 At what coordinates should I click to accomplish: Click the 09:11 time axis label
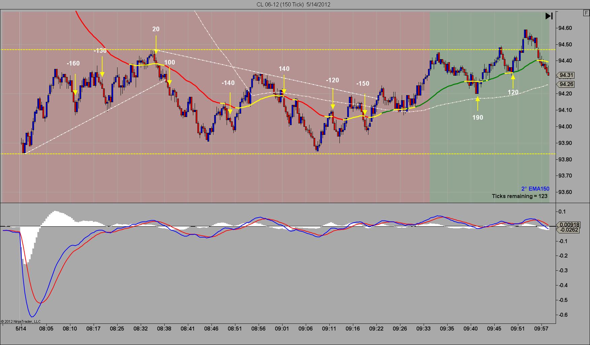tap(329, 329)
